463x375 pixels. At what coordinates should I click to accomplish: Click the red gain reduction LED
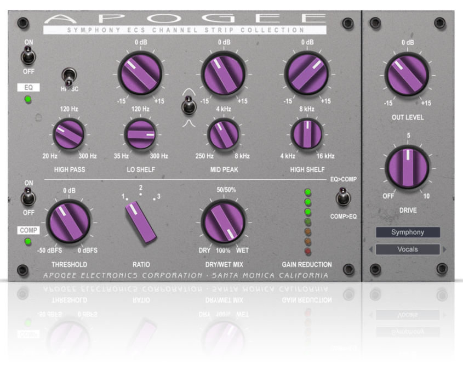(x=308, y=252)
